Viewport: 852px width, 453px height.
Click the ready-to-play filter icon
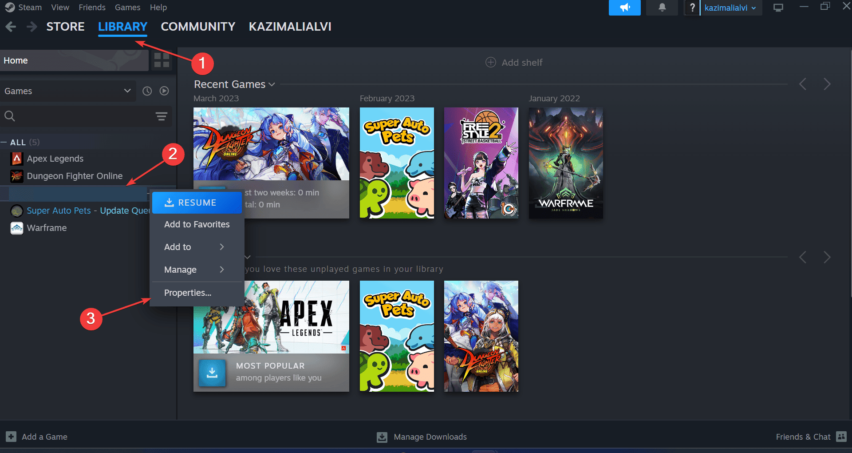(164, 91)
